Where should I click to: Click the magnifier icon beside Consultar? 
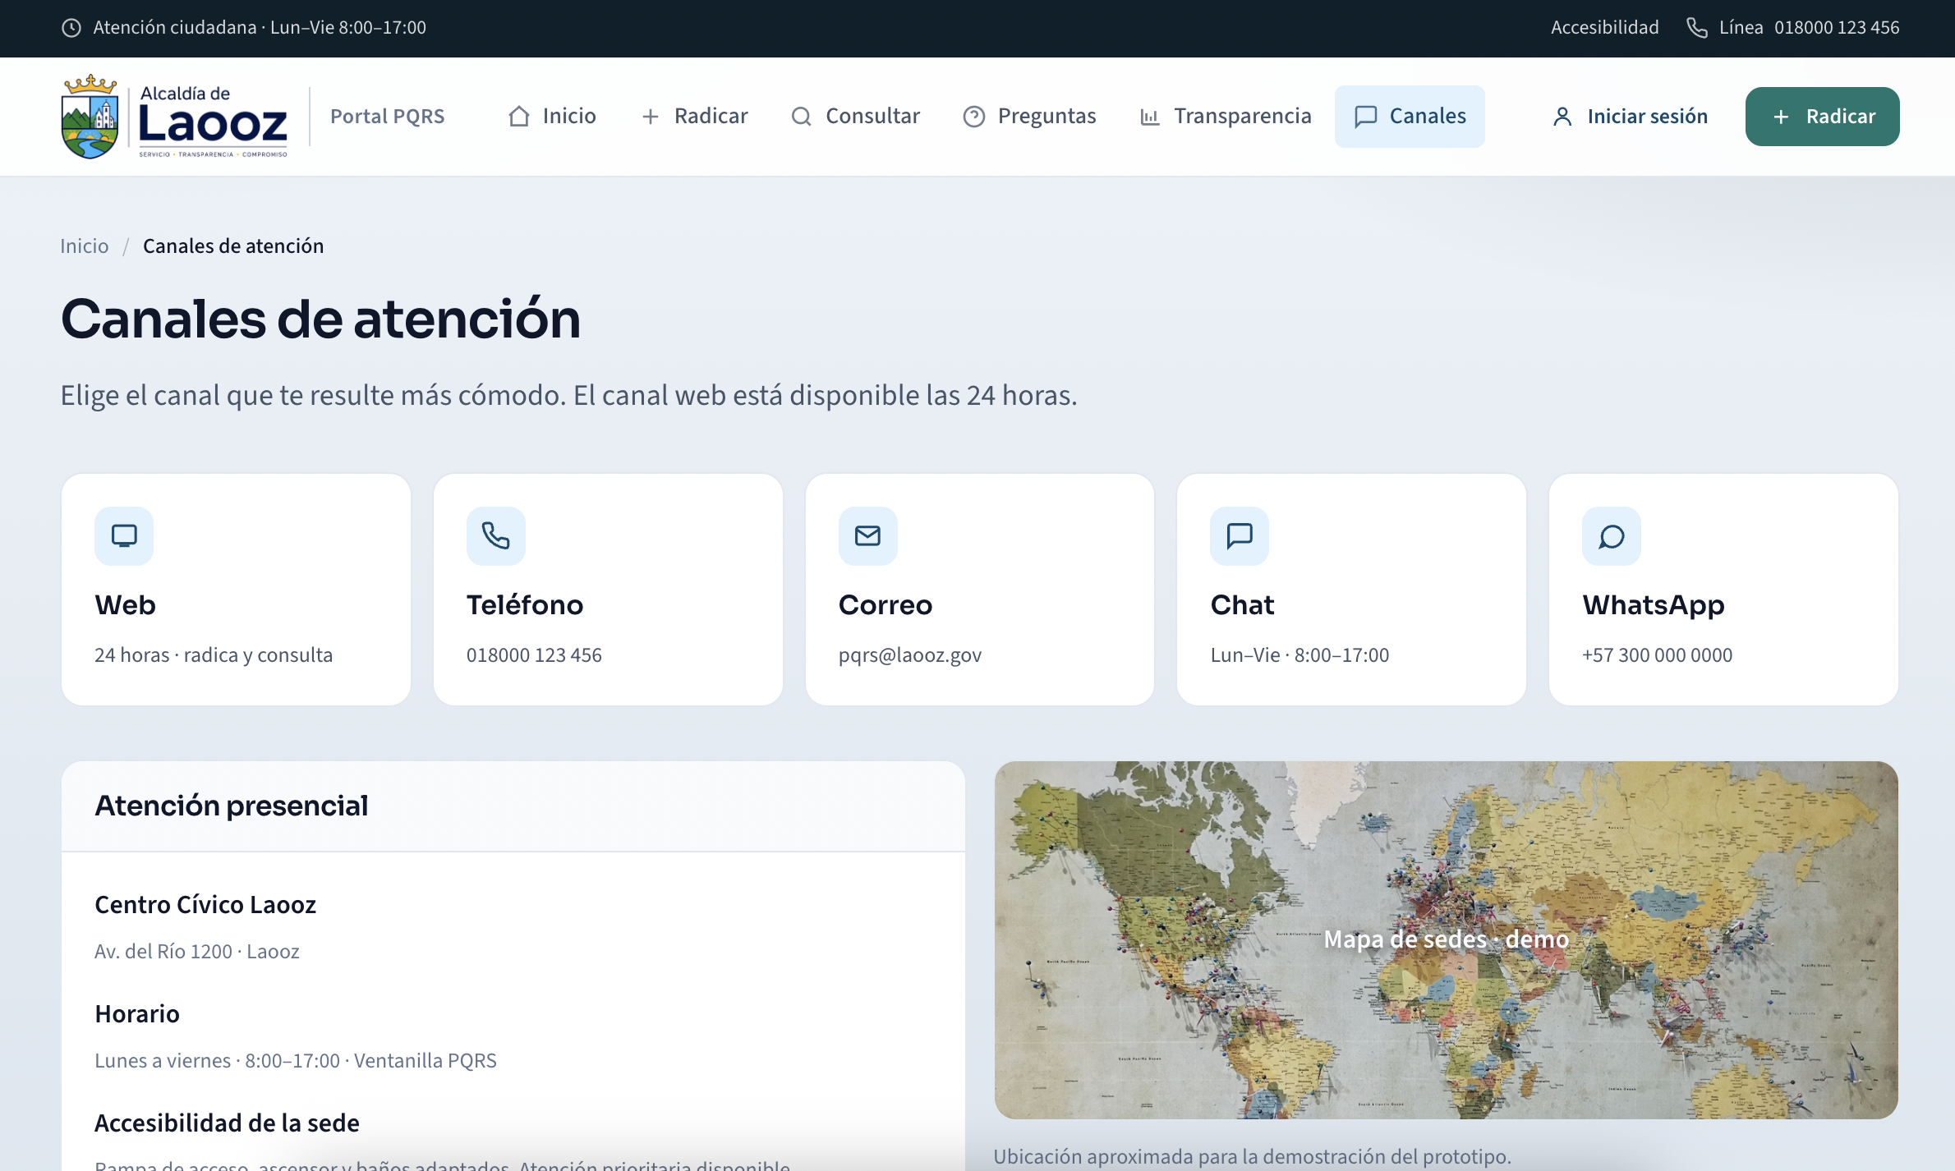[x=802, y=117]
